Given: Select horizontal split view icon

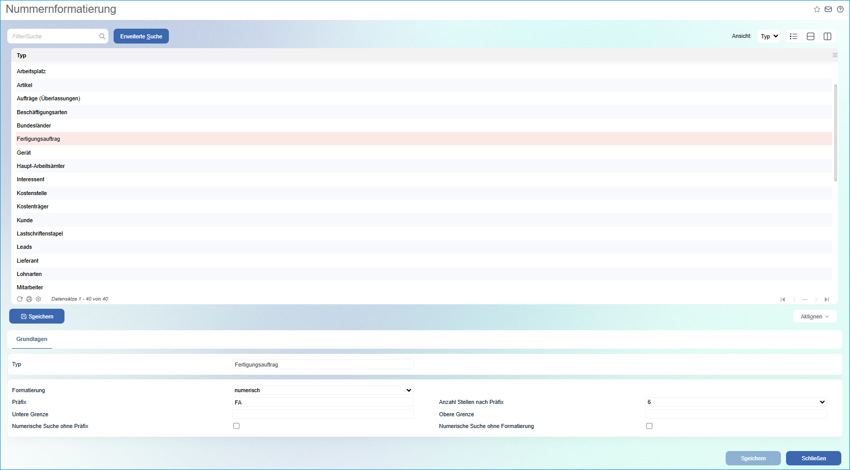Looking at the screenshot, I should pyautogui.click(x=810, y=36).
